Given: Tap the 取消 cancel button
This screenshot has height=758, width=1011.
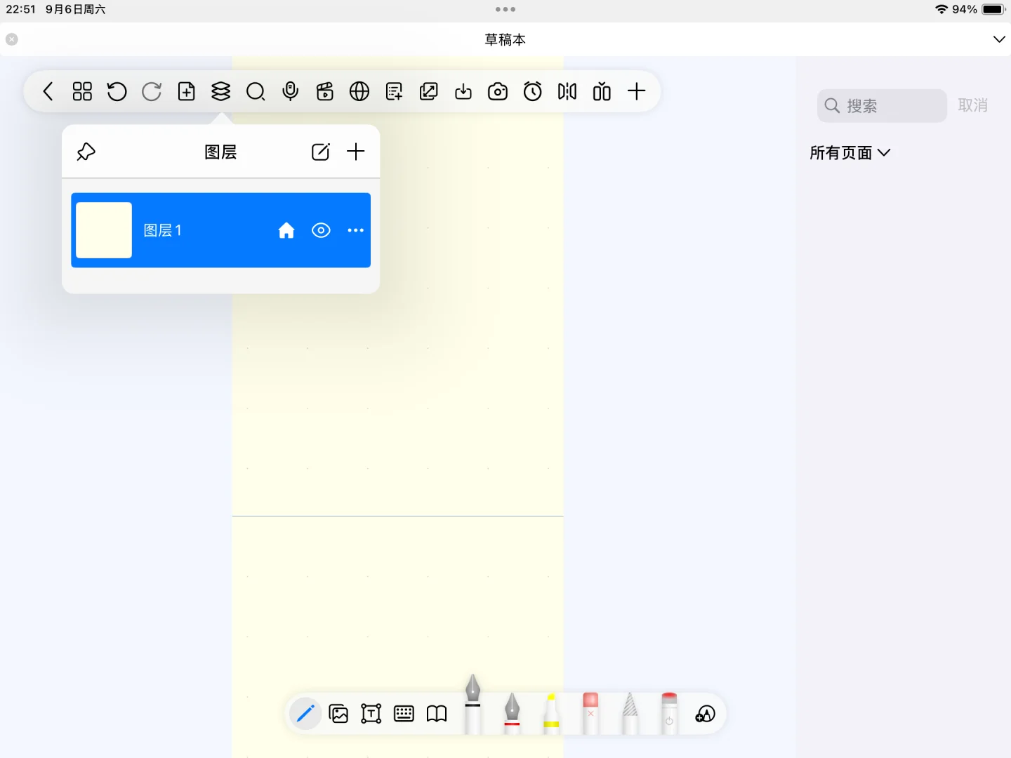Looking at the screenshot, I should 973,105.
